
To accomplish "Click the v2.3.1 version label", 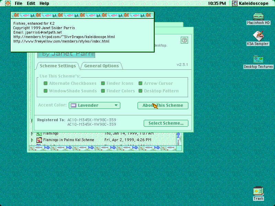I will point(182,65).
